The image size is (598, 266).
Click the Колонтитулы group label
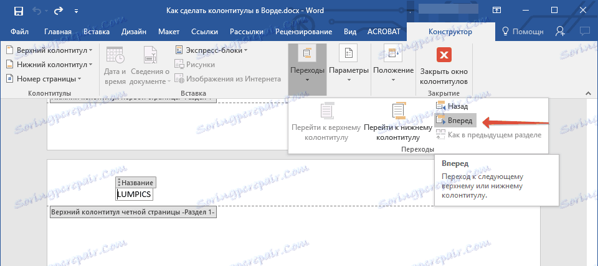pos(50,93)
